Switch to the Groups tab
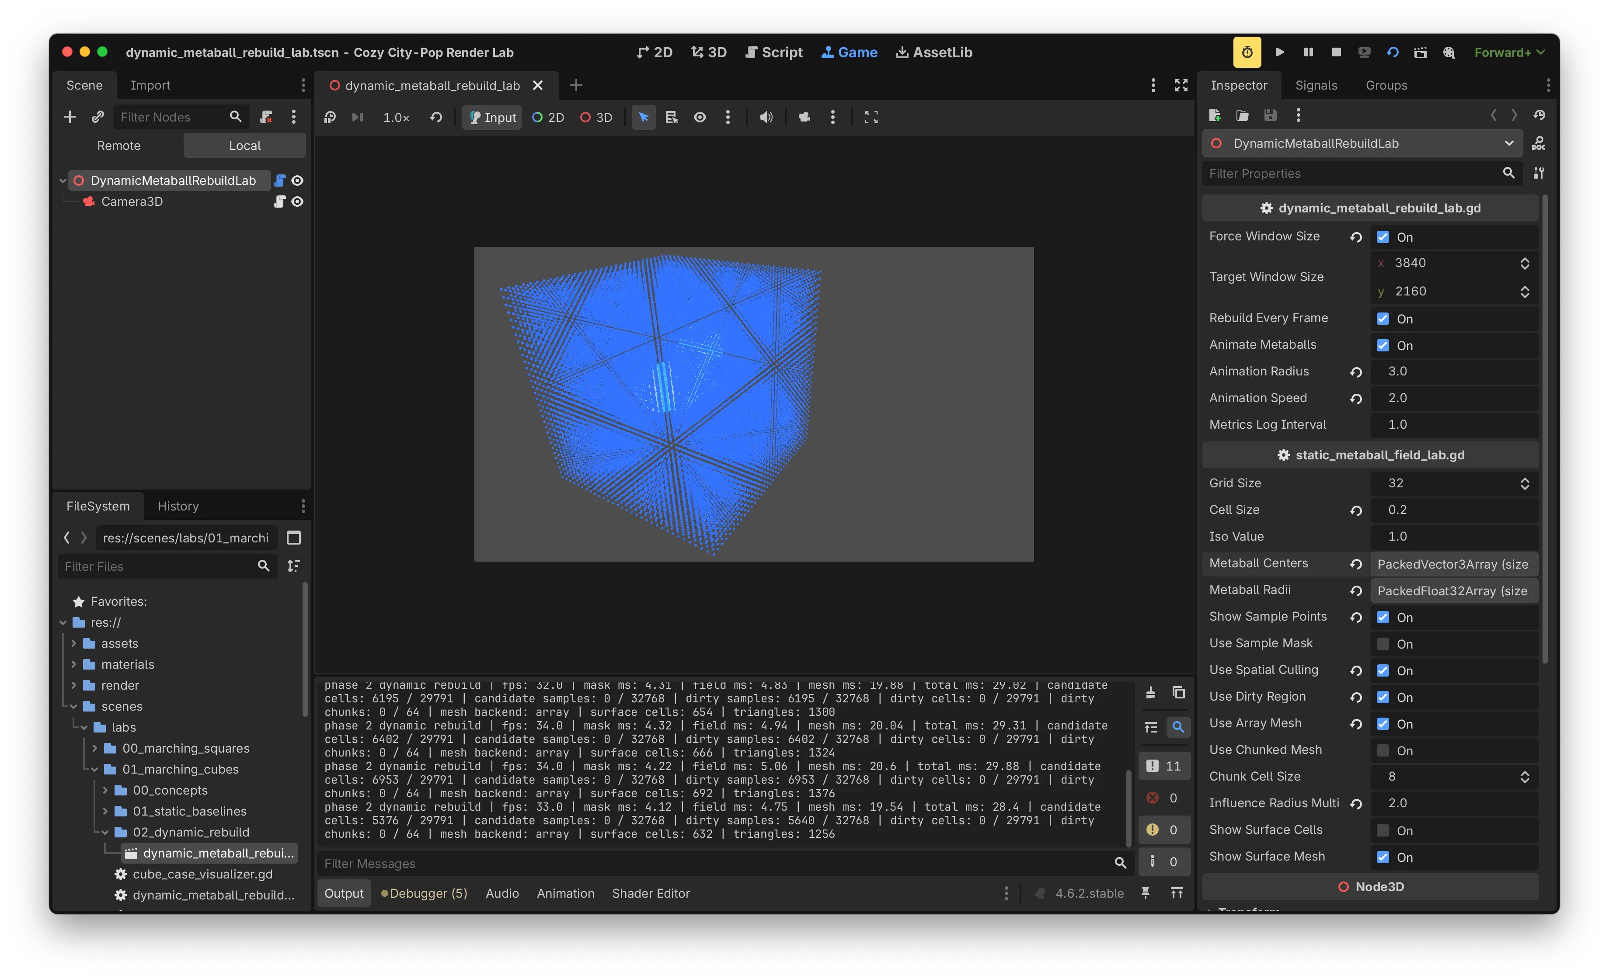Viewport: 1609px width, 979px height. click(1386, 86)
